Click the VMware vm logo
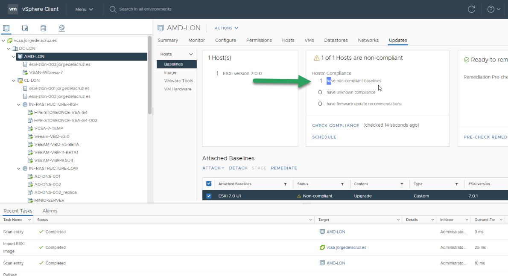 (x=13, y=9)
